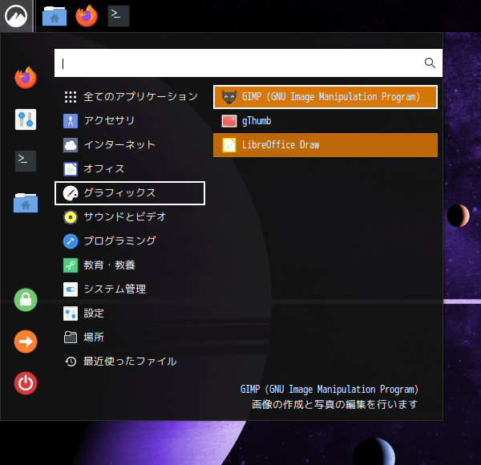Image resolution: width=481 pixels, height=465 pixels.
Task: Click the Firefox favorite in the menu sidebar
Action: [26, 78]
